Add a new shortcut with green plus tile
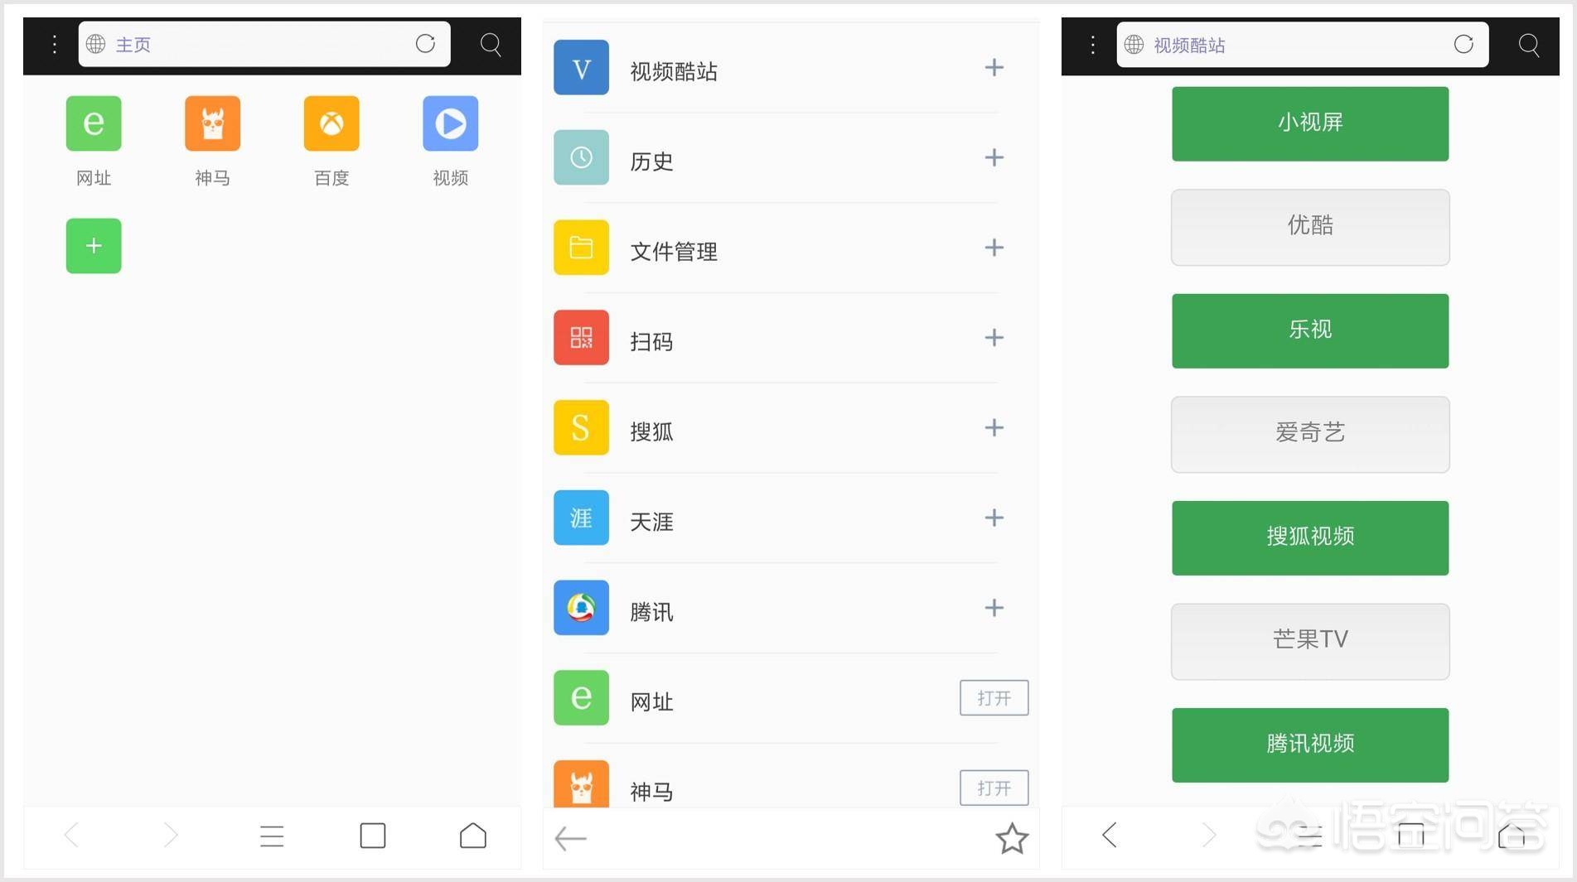This screenshot has width=1577, height=882. (x=93, y=245)
